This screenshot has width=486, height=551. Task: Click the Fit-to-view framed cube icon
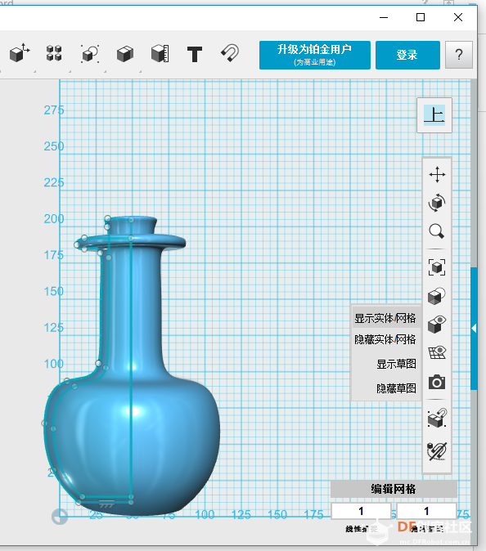(437, 267)
